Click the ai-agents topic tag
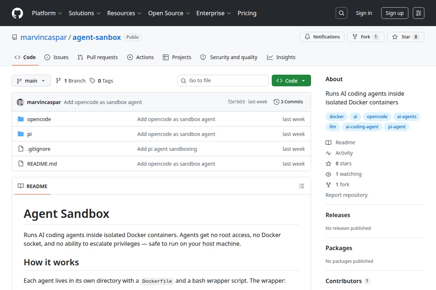 407,117
